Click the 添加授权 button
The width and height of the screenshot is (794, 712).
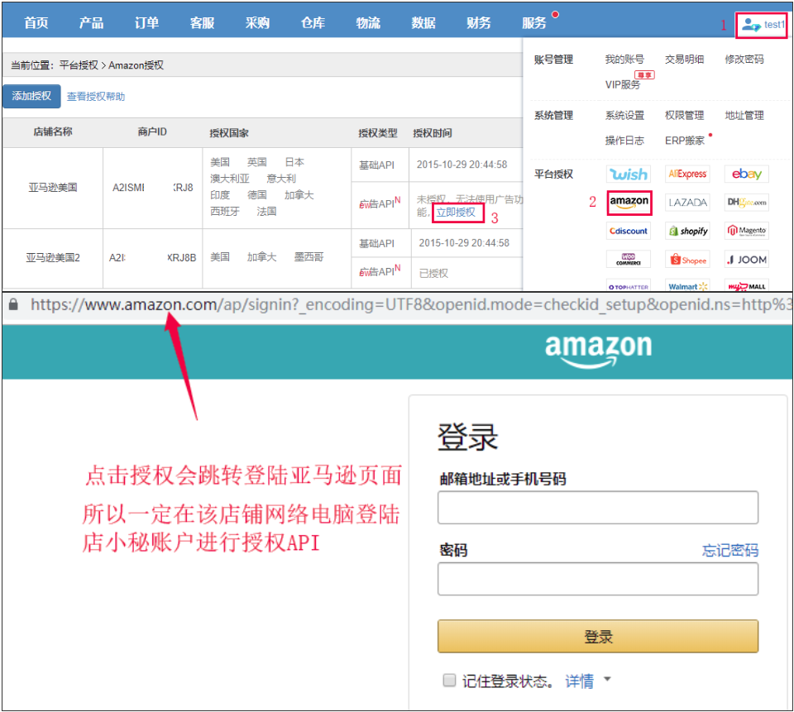pyautogui.click(x=31, y=96)
